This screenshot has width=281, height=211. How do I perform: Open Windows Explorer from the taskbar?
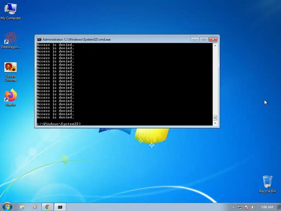pos(22,207)
